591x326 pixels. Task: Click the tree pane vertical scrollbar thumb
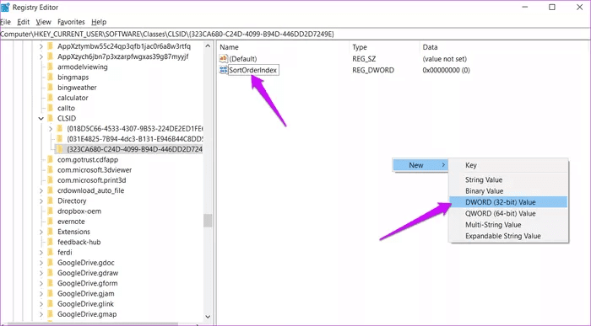pyautogui.click(x=208, y=221)
